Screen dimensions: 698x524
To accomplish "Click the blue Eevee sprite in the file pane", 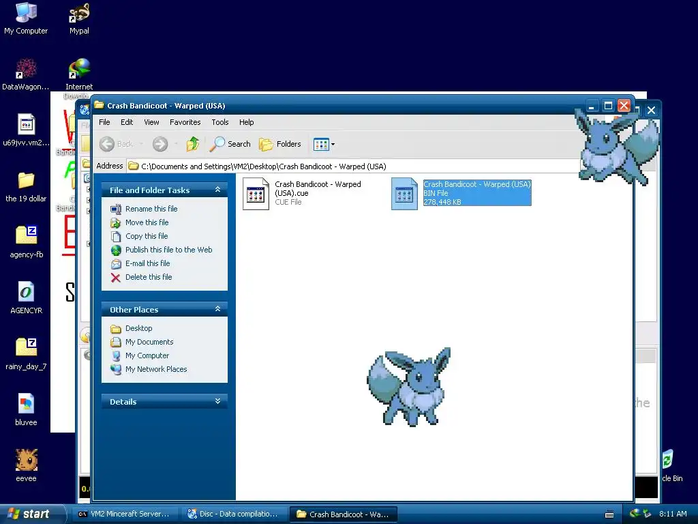I will point(409,387).
